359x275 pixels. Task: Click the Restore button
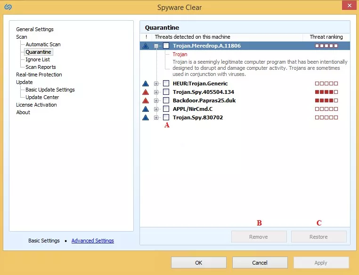(x=318, y=237)
